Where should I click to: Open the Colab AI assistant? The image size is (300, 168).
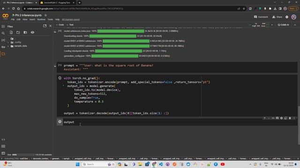(283, 25)
